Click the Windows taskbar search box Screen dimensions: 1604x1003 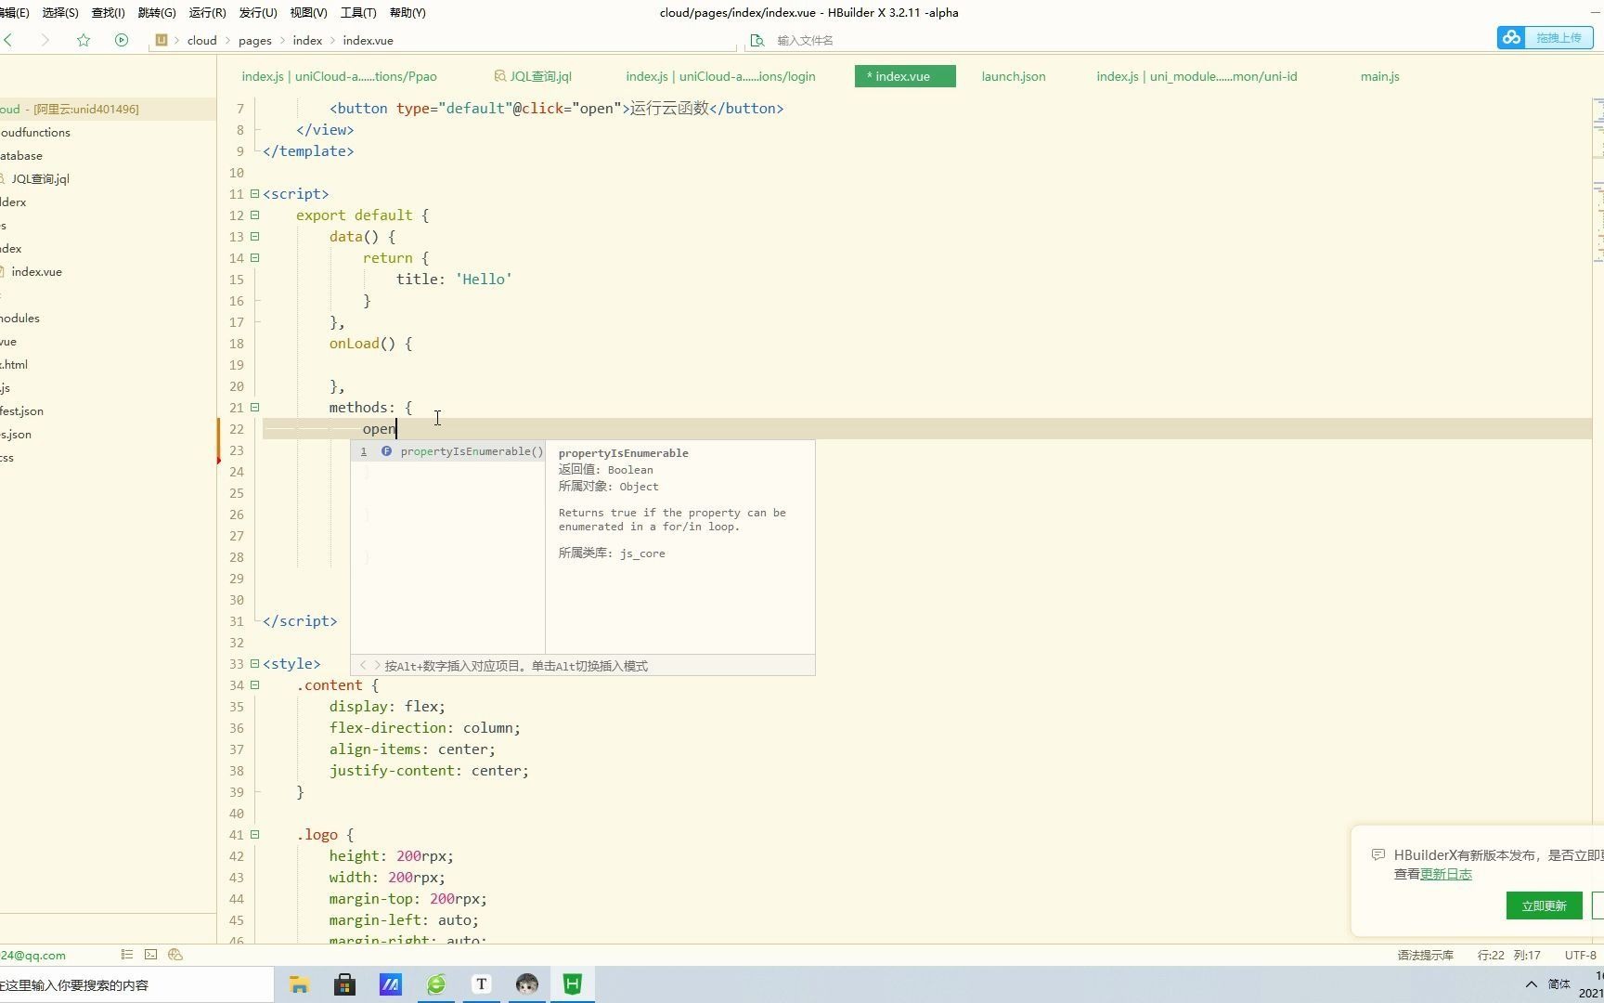(x=136, y=984)
